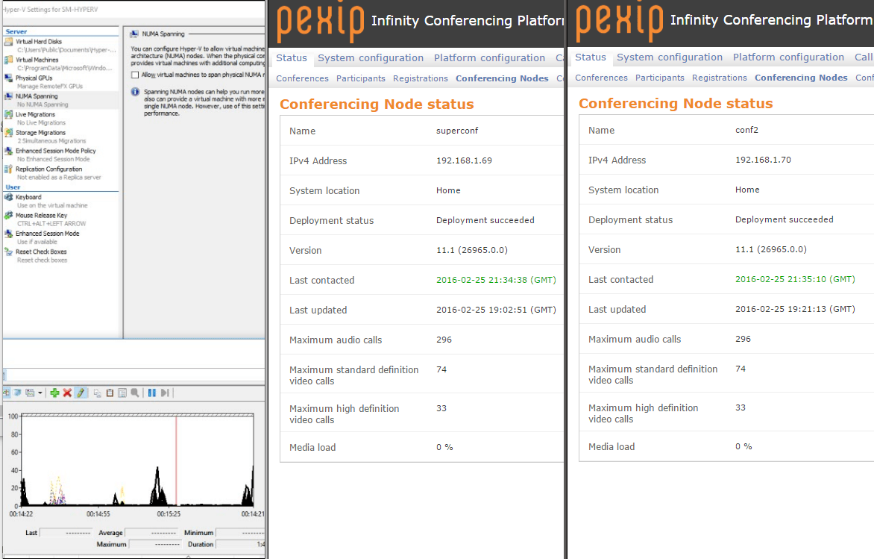Select the Storage Migrations icon
Image resolution: width=874 pixels, height=559 pixels.
point(8,133)
